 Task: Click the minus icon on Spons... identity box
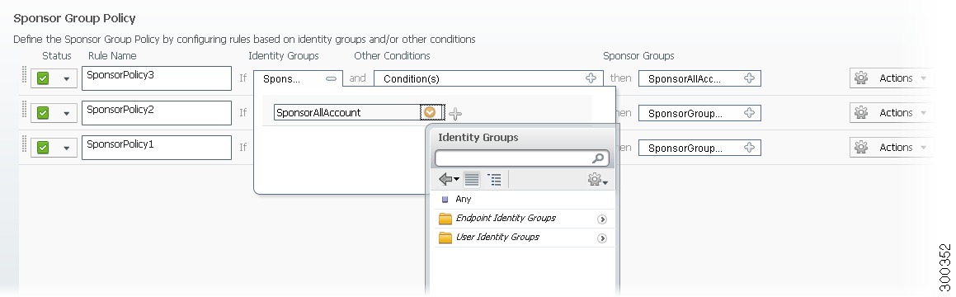point(331,78)
